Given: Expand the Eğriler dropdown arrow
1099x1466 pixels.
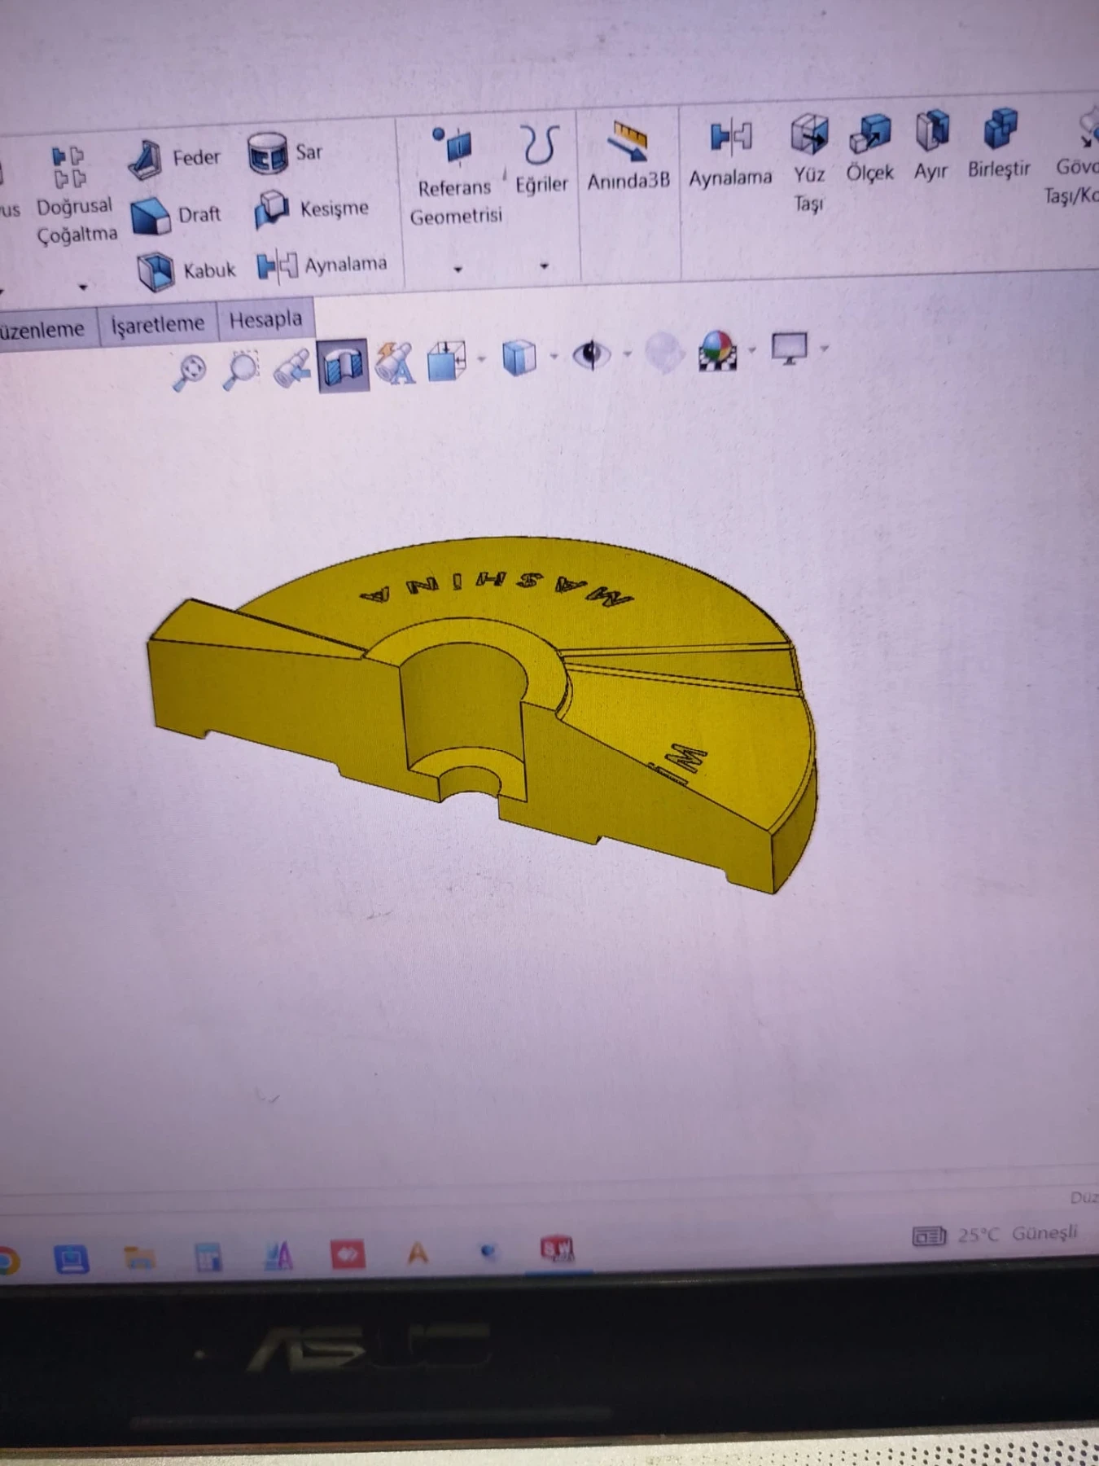Looking at the screenshot, I should click(x=544, y=266).
